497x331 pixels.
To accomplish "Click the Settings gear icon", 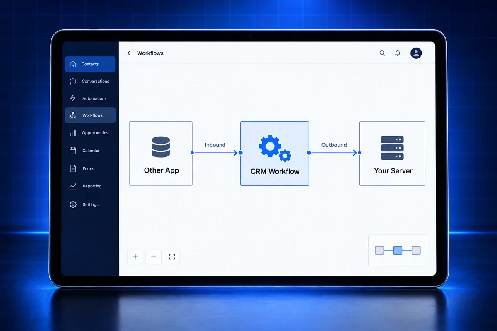I will 73,204.
